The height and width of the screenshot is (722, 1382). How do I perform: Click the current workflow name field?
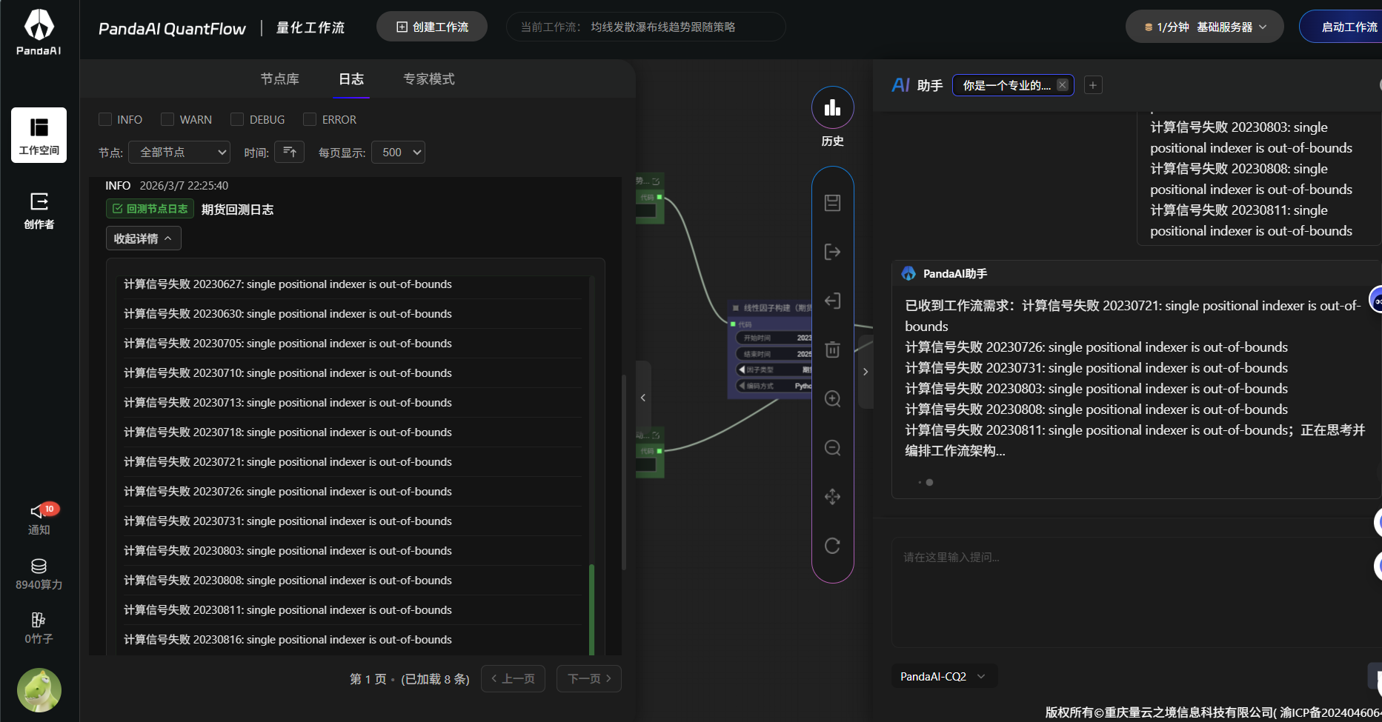coord(645,27)
